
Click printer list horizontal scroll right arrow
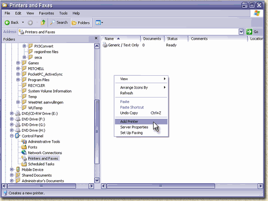pyautogui.click(x=260, y=186)
